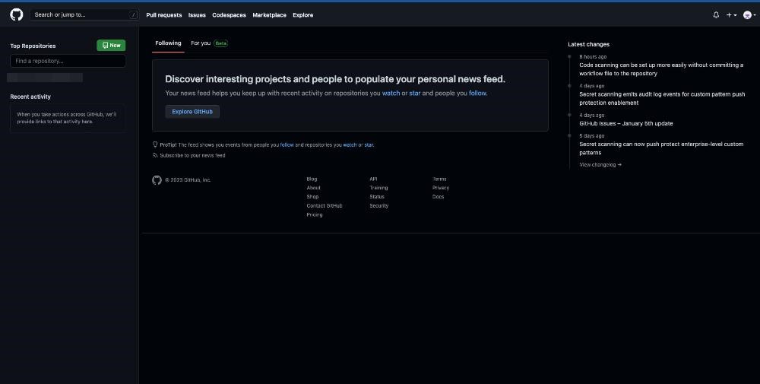760x384 pixels.
Task: Open the API footer link
Action: coord(373,179)
